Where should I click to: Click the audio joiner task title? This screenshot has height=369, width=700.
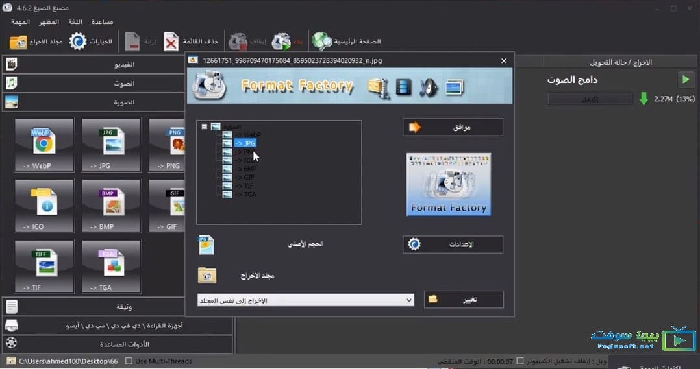572,80
